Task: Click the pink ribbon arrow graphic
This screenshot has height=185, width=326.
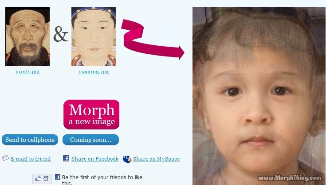Action: tap(153, 39)
